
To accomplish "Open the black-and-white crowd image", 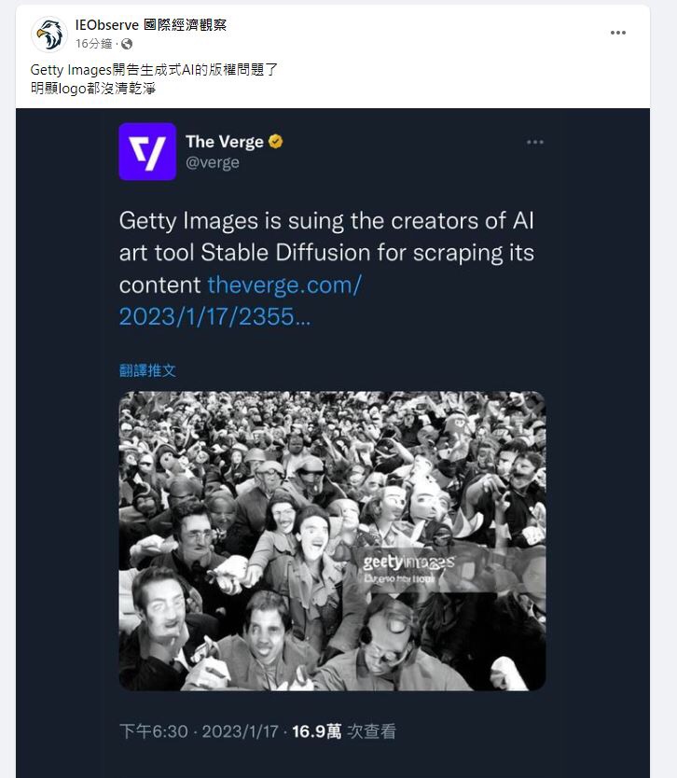I will [x=332, y=541].
